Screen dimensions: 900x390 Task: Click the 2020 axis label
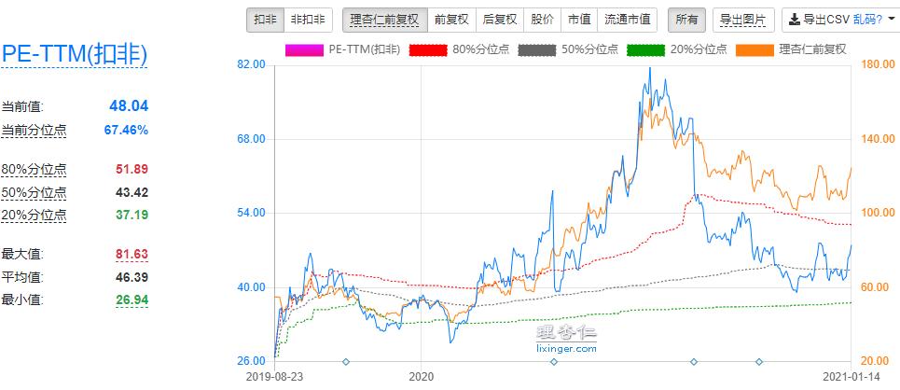click(422, 377)
